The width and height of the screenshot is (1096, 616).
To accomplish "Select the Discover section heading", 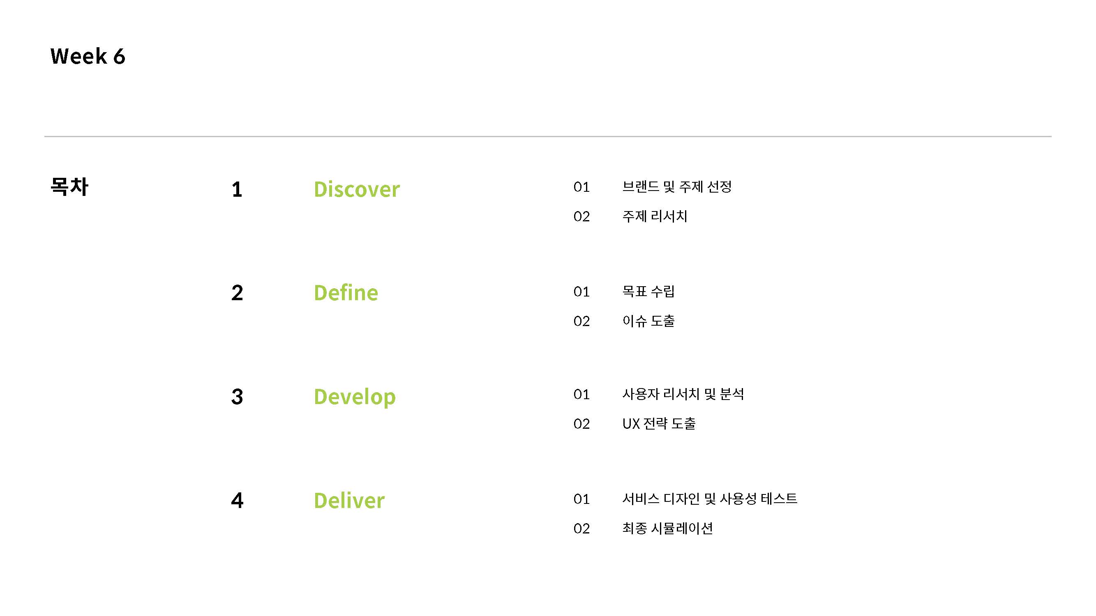I will (x=357, y=189).
